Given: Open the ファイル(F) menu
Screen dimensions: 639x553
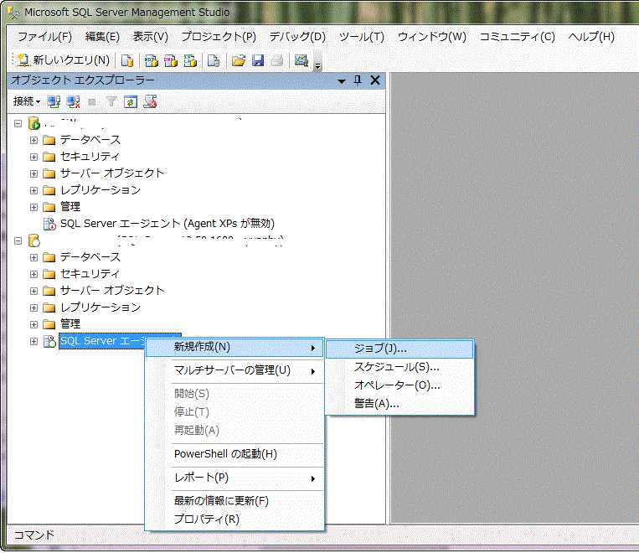Looking at the screenshot, I should point(44,37).
